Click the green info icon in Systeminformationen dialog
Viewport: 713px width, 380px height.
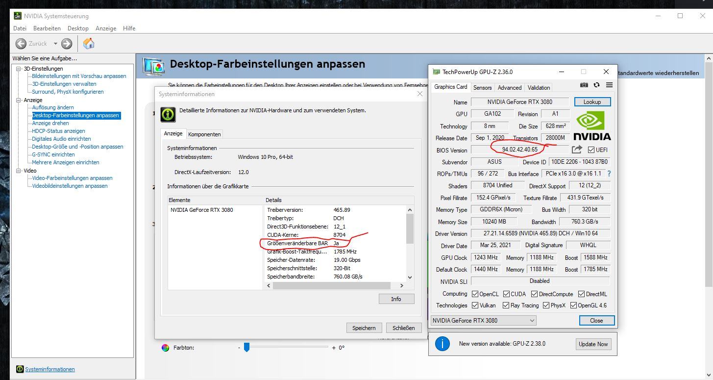tap(168, 115)
